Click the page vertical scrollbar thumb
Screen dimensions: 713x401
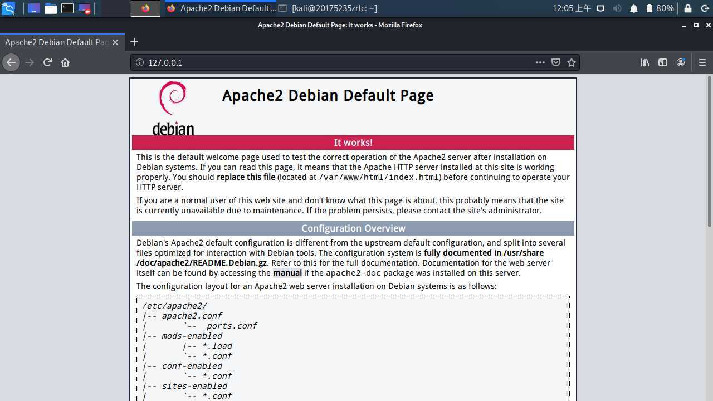pos(709,151)
